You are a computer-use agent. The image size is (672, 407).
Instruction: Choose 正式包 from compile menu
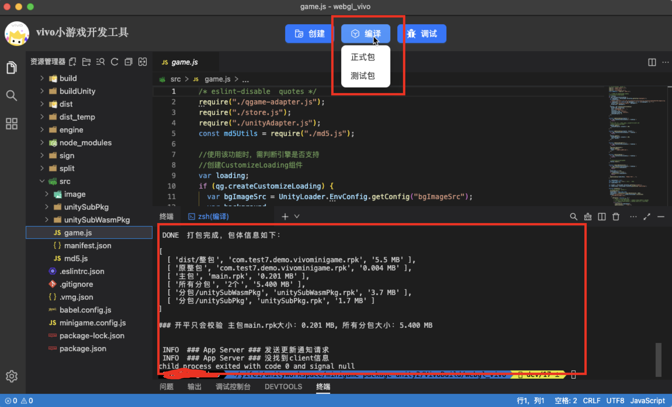point(363,57)
